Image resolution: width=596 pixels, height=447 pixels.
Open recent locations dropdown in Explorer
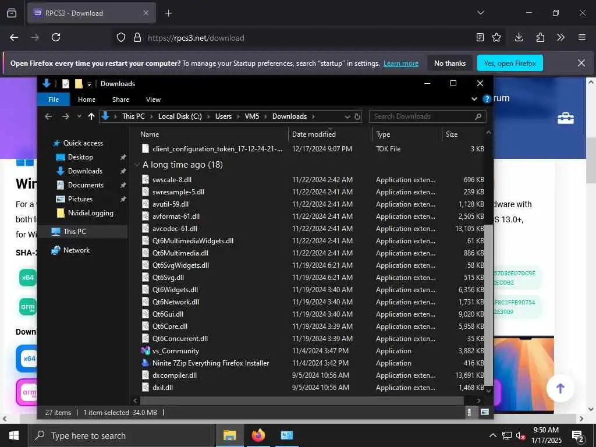pos(79,116)
